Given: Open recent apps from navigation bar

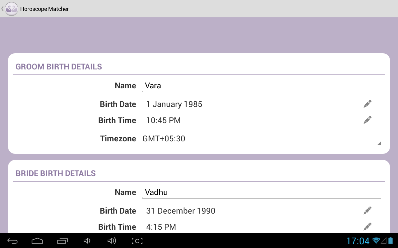Looking at the screenshot, I should tap(62, 241).
